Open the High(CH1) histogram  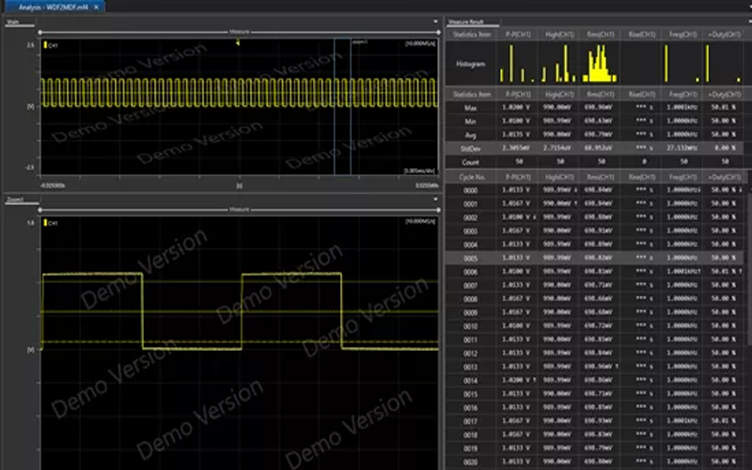[559, 63]
